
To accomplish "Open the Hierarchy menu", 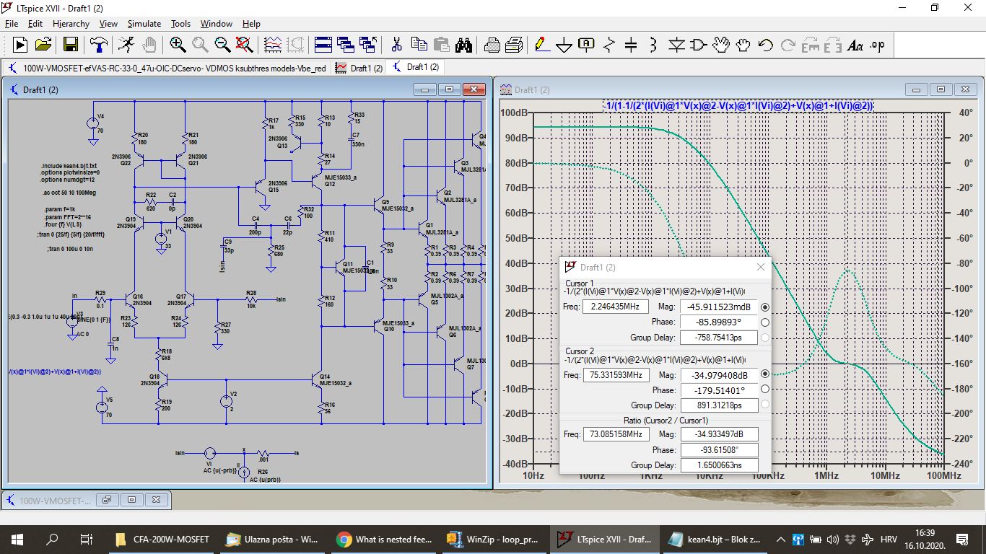I will pos(71,24).
